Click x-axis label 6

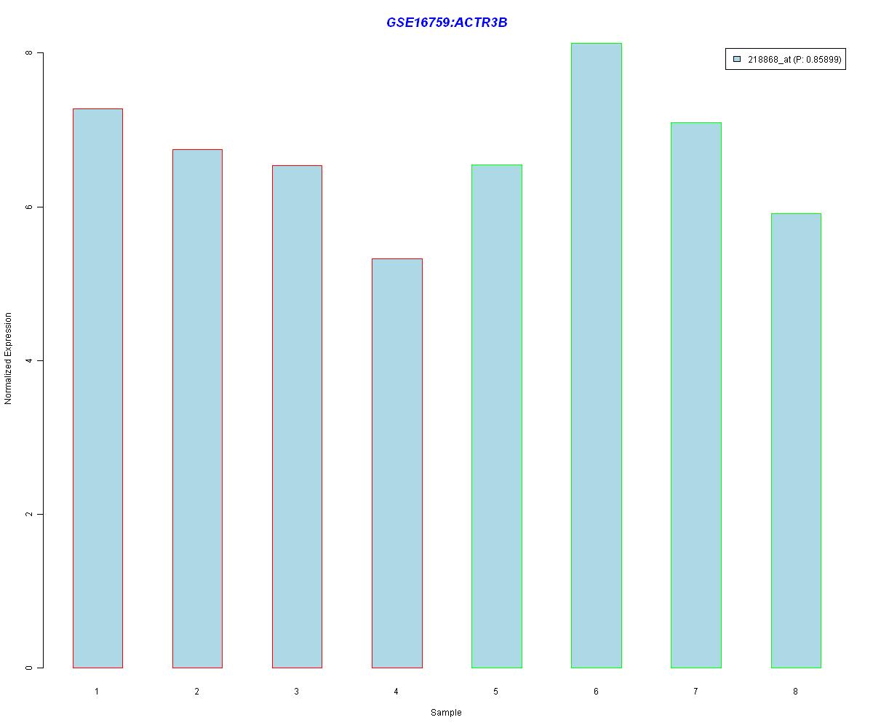click(596, 691)
